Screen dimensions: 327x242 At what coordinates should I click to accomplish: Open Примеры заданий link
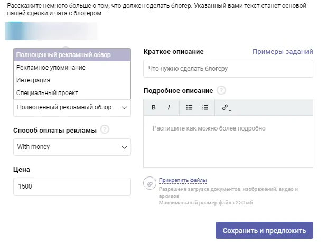click(x=283, y=52)
